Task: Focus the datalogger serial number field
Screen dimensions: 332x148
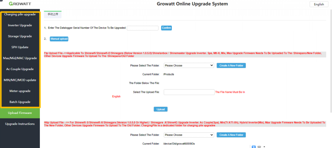Action: [143, 28]
